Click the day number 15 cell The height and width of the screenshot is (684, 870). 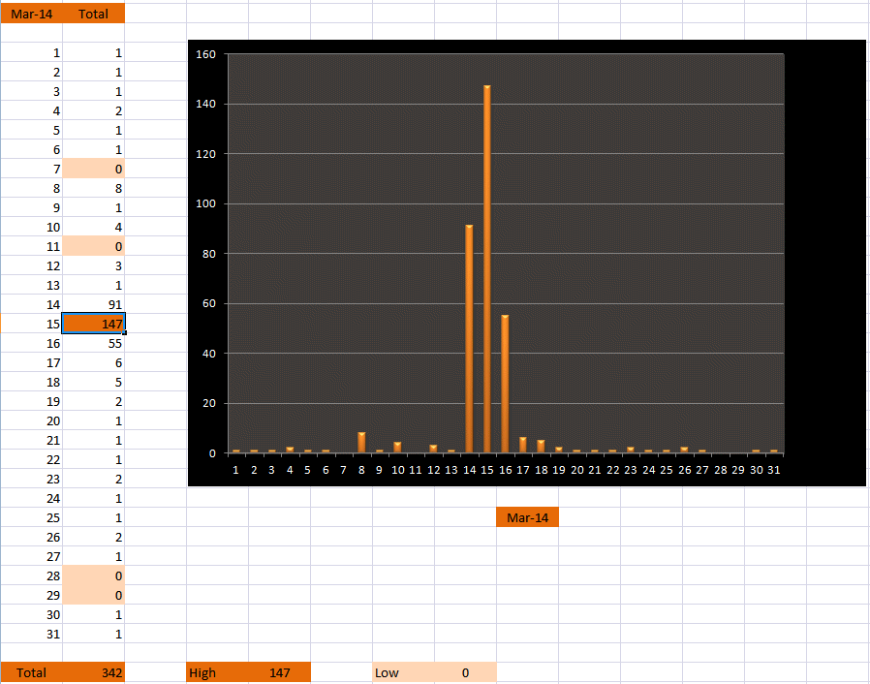32,324
